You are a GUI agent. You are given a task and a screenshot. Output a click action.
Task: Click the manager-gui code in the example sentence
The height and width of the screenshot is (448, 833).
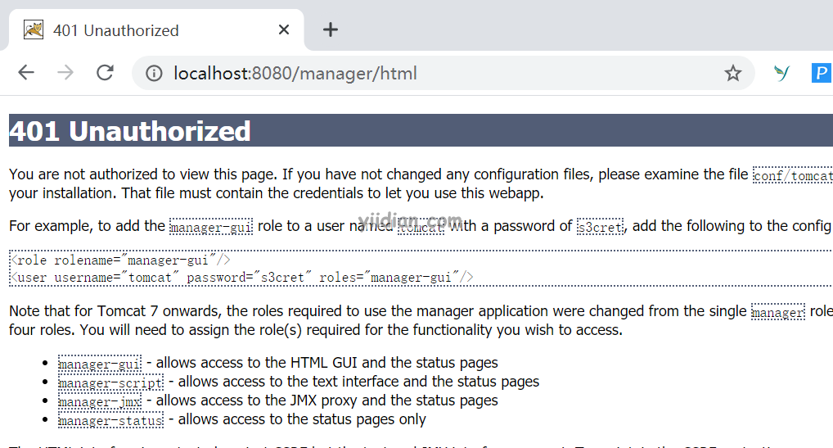coord(211,227)
